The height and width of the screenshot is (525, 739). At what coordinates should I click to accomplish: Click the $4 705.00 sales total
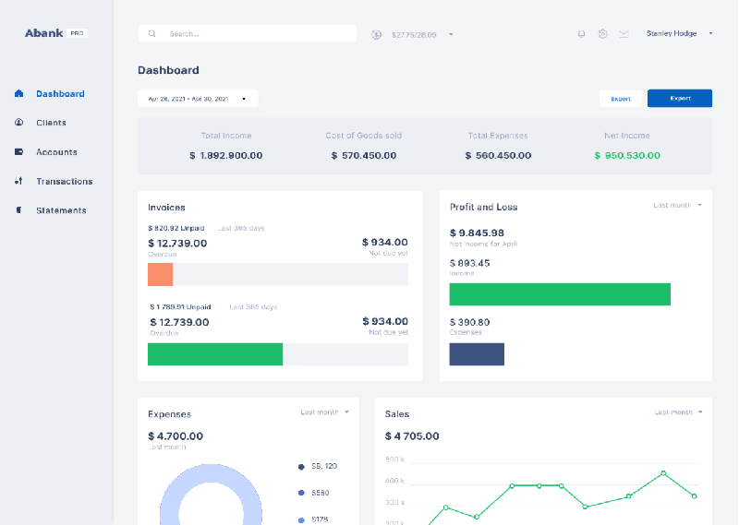[x=412, y=436]
